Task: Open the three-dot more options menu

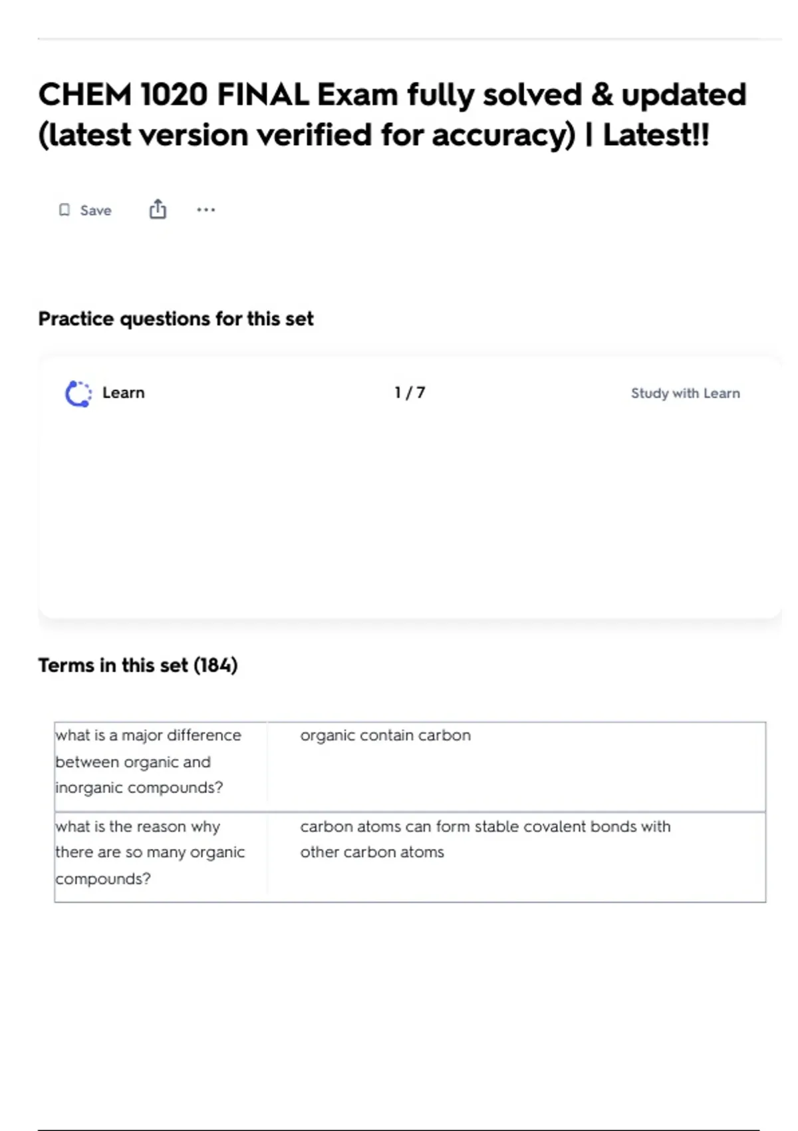Action: tap(206, 210)
